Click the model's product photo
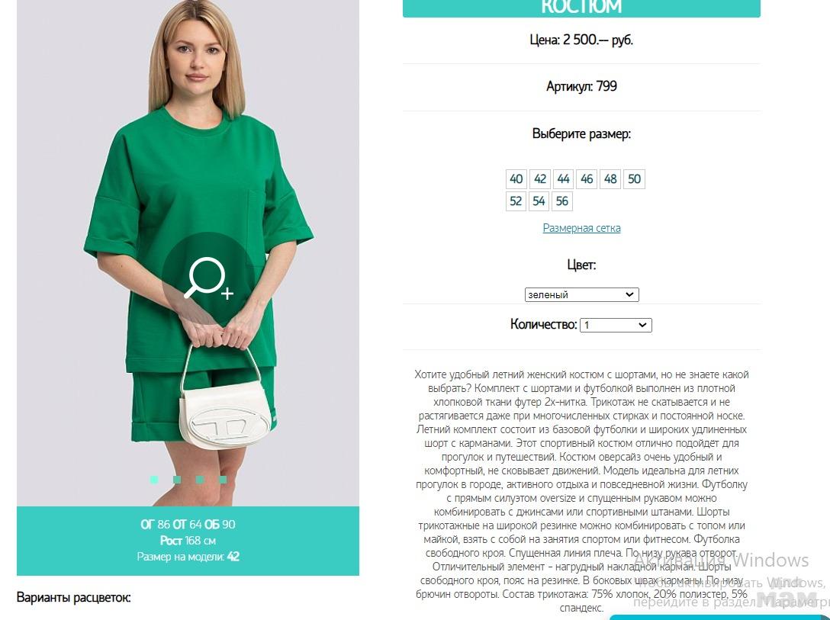This screenshot has width=830, height=620. tap(188, 253)
